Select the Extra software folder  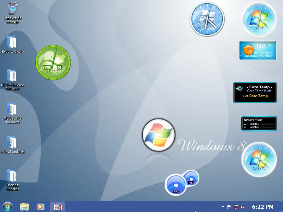(12, 44)
